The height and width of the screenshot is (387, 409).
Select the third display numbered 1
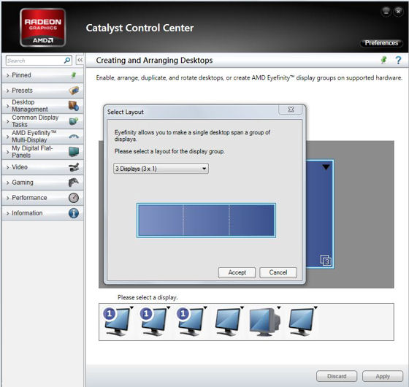pyautogui.click(x=190, y=322)
